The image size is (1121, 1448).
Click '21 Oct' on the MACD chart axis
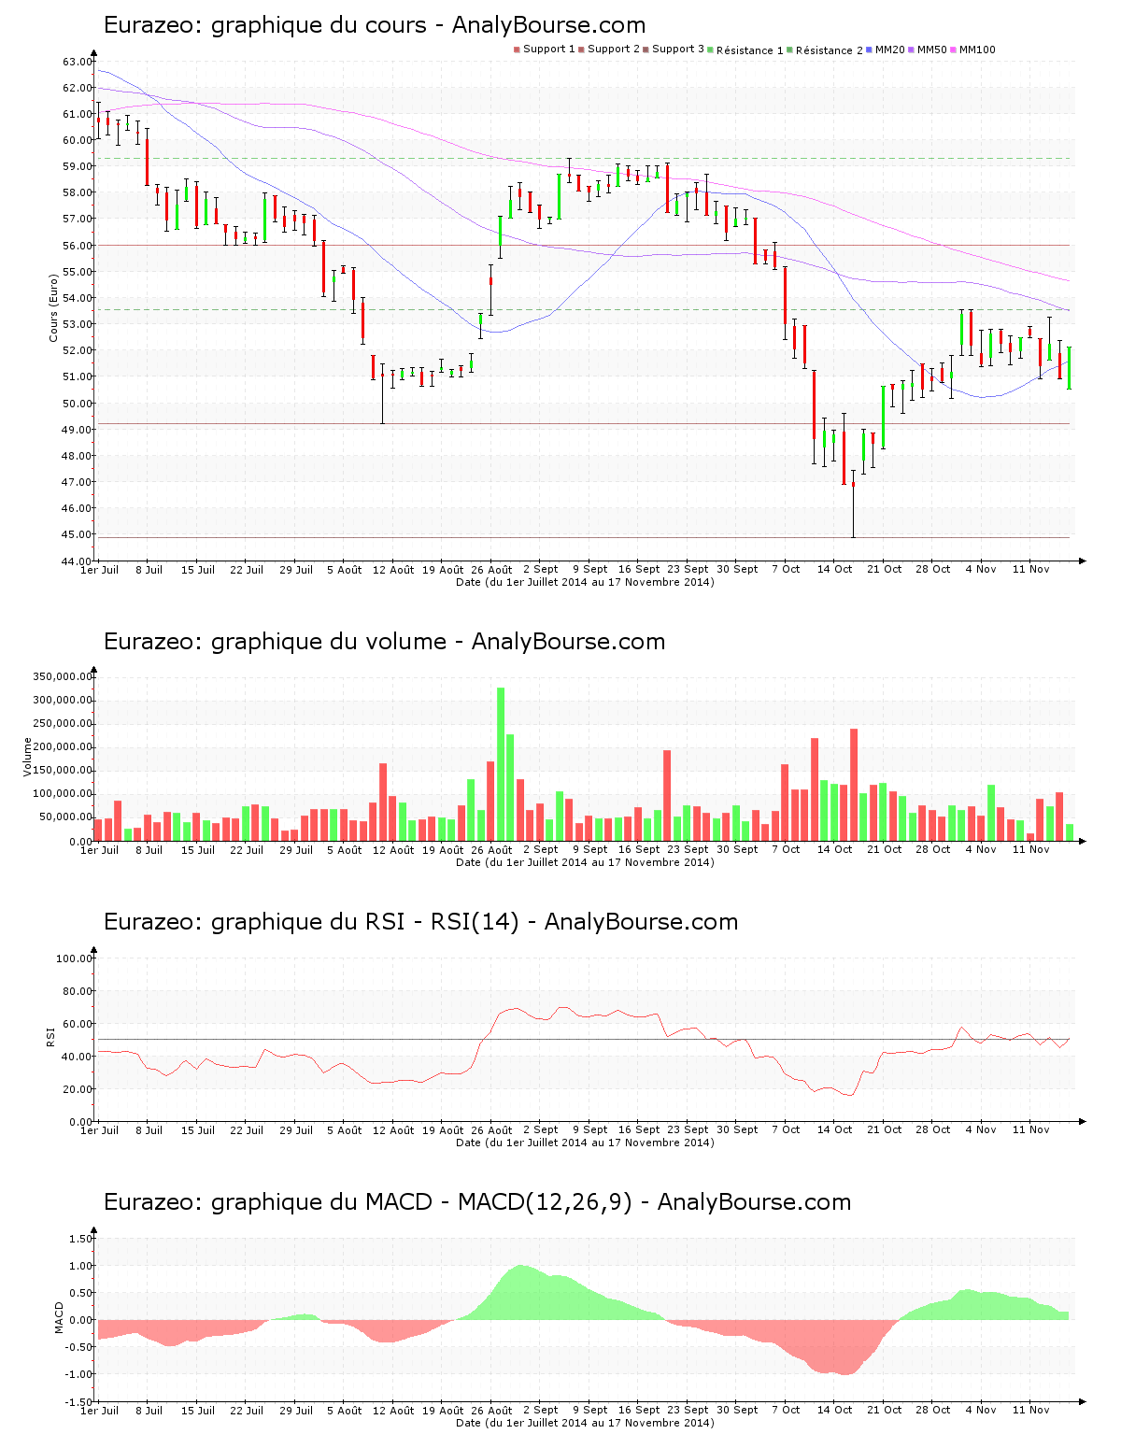click(884, 1411)
